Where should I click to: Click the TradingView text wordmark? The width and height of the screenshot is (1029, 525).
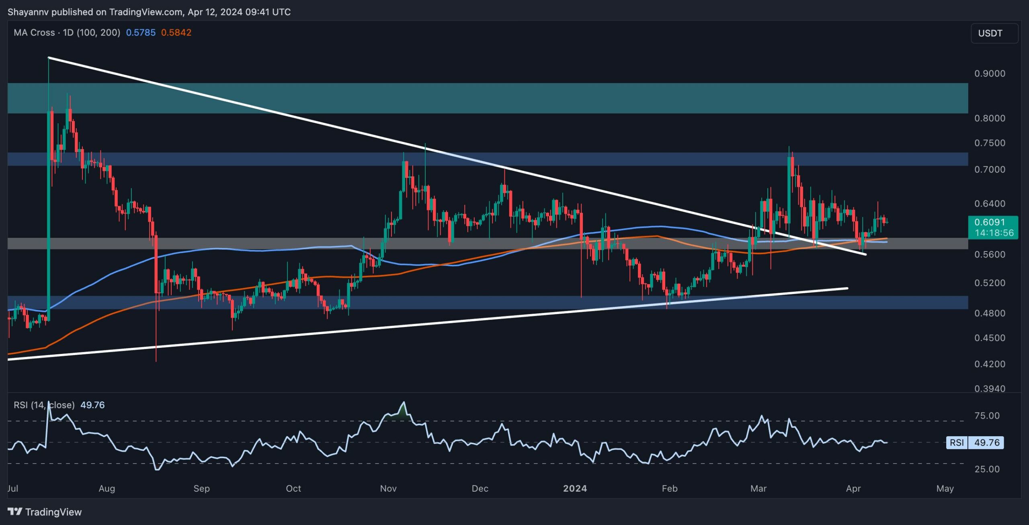53,512
